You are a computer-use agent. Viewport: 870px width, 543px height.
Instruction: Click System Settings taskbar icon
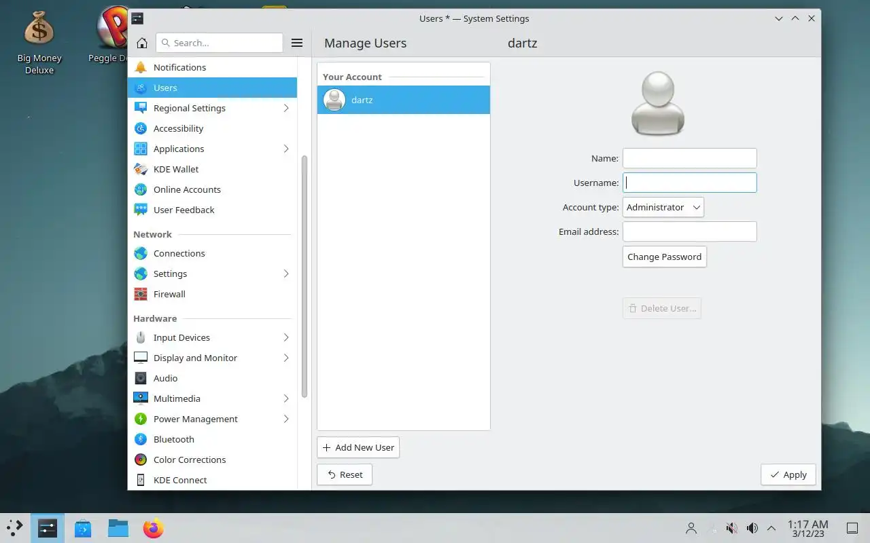(x=47, y=528)
